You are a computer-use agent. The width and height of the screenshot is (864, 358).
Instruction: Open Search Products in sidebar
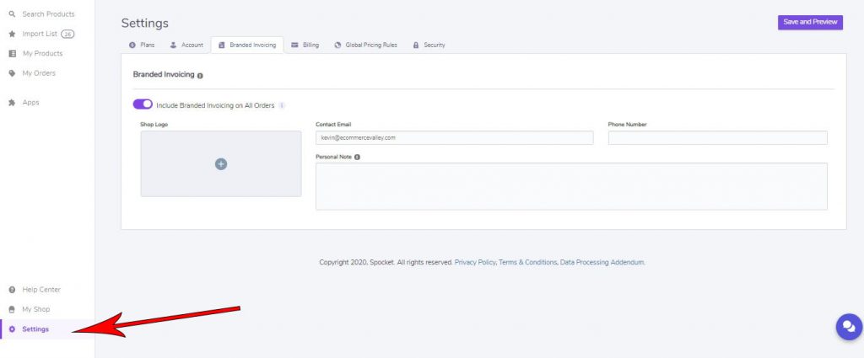48,13
